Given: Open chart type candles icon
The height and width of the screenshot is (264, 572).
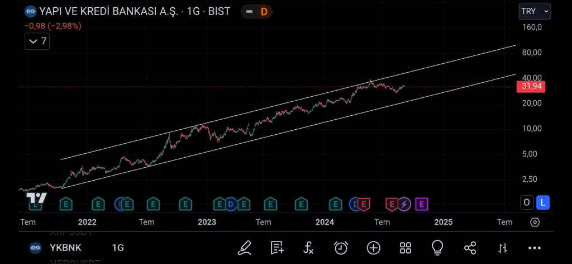Looking at the screenshot, I should pos(503,248).
